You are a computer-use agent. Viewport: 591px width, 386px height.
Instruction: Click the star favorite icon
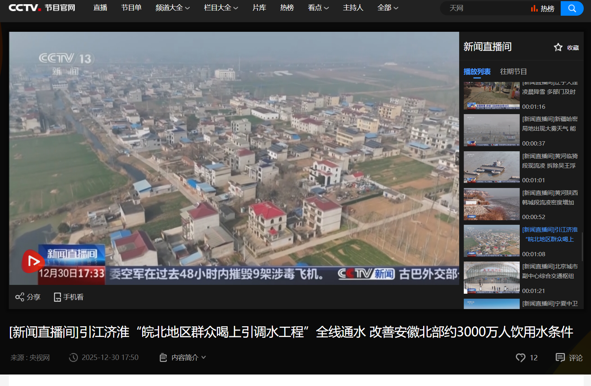tap(558, 47)
